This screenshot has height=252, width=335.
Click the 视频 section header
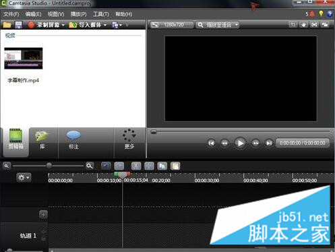click(x=10, y=35)
